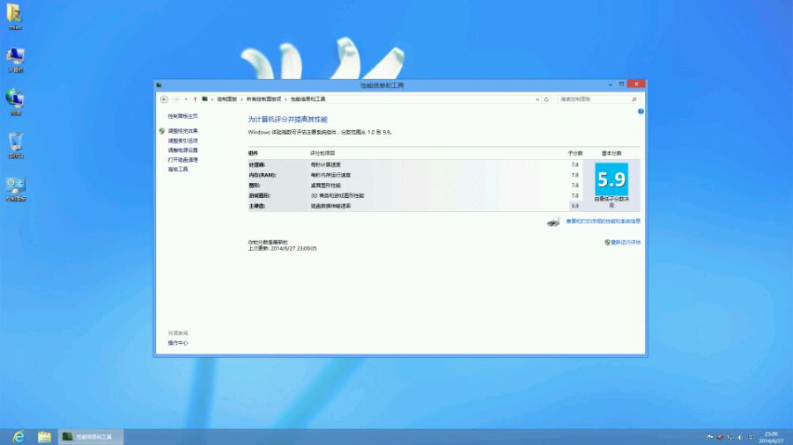This screenshot has height=445, width=793.
Task: Click the search magnifier icon
Action: coord(634,99)
